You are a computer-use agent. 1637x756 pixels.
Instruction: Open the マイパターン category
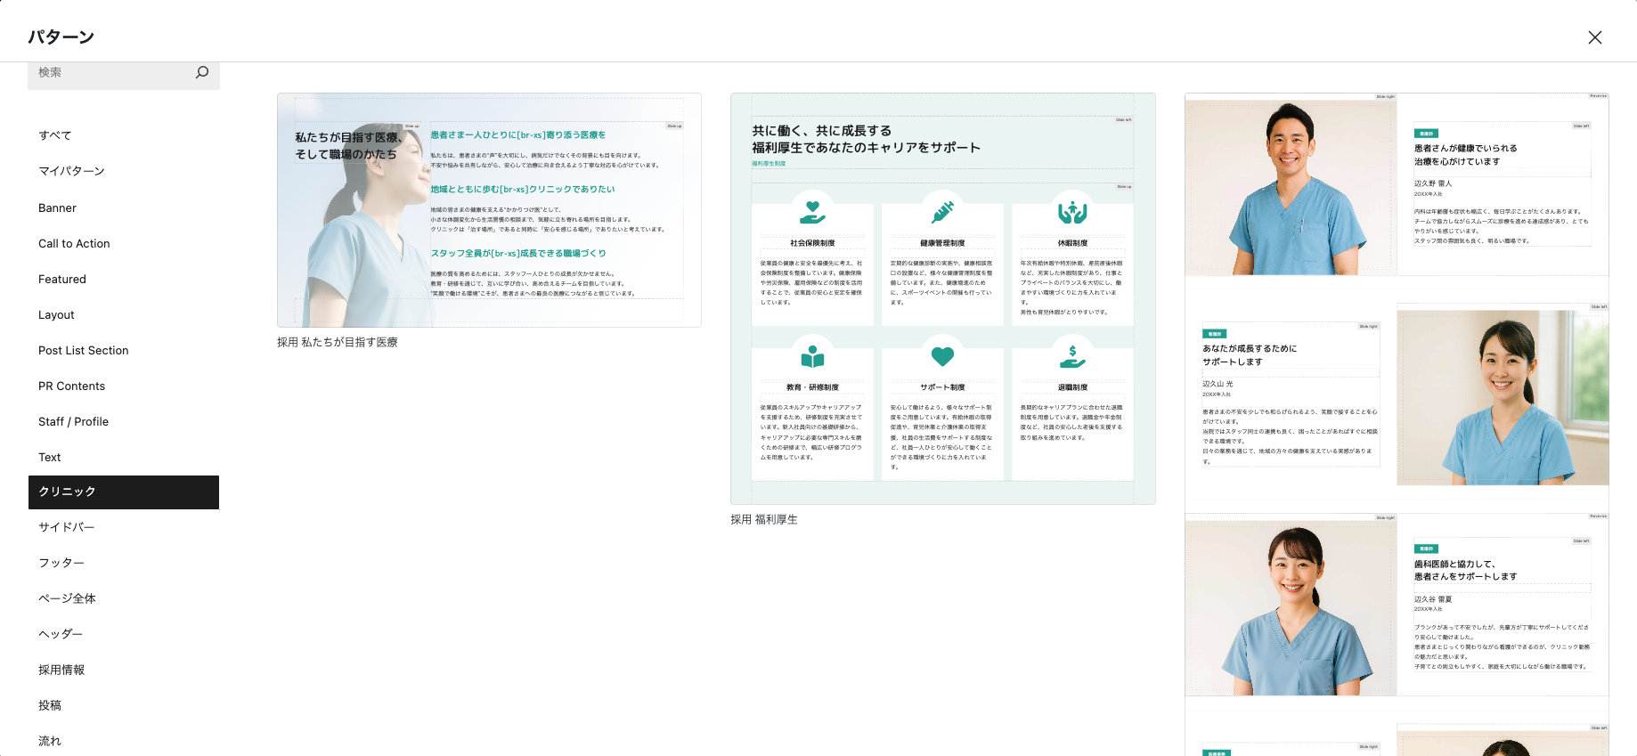click(71, 171)
